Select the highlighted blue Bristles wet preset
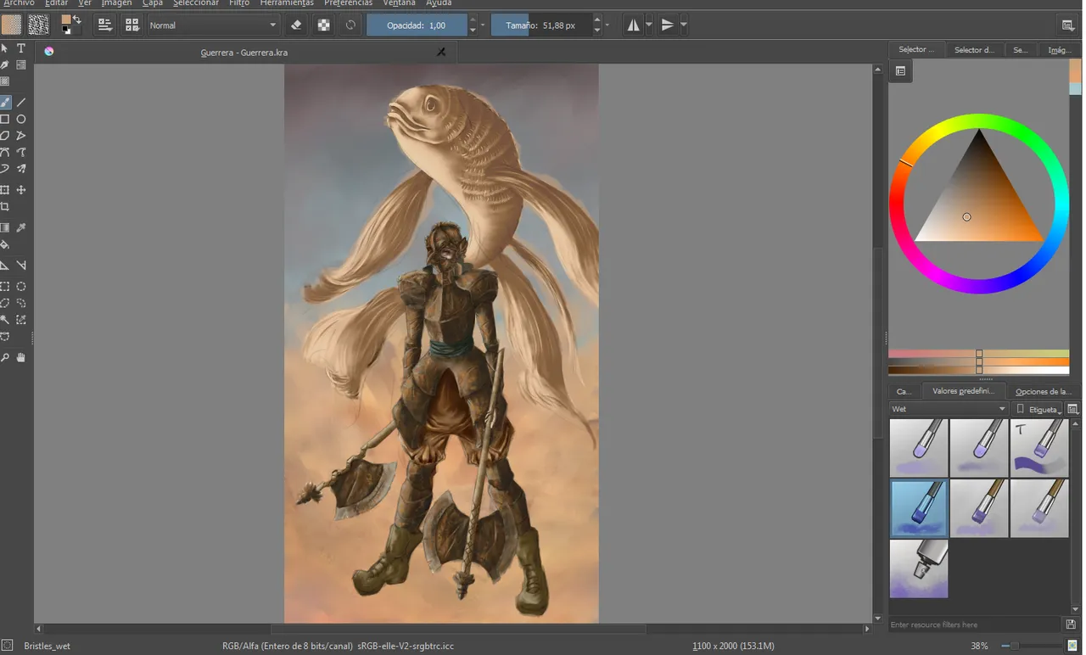 pos(919,508)
